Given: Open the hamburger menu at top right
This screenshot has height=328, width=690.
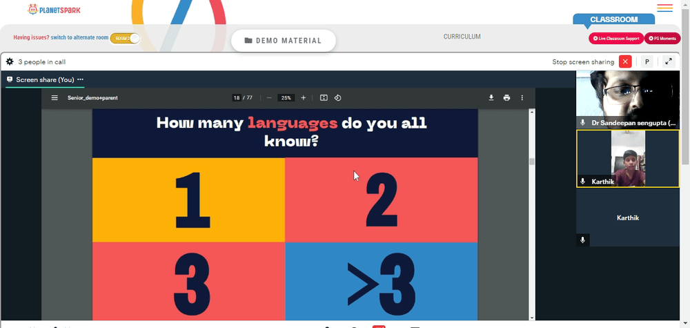Looking at the screenshot, I should 664,8.
